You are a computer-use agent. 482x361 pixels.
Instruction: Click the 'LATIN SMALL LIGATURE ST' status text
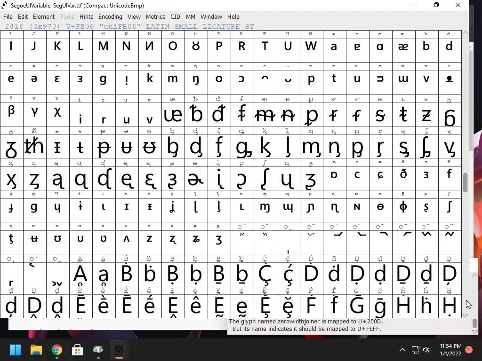(200, 26)
